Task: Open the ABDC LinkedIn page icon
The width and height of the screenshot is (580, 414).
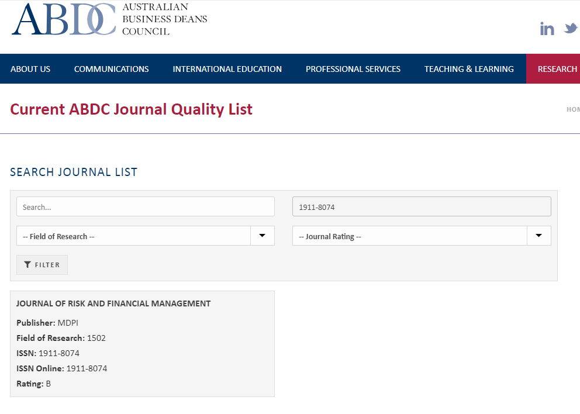Action: (547, 29)
